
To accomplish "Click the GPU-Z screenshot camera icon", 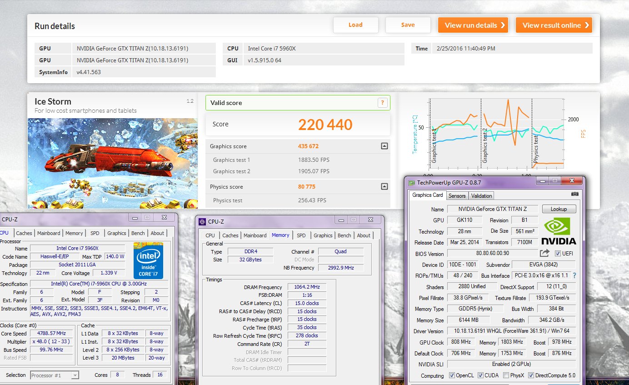I will 575,194.
